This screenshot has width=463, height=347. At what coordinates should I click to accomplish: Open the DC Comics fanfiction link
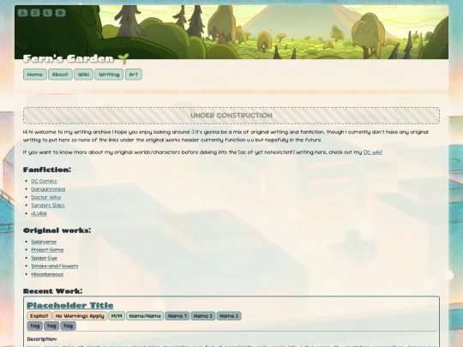click(44, 181)
